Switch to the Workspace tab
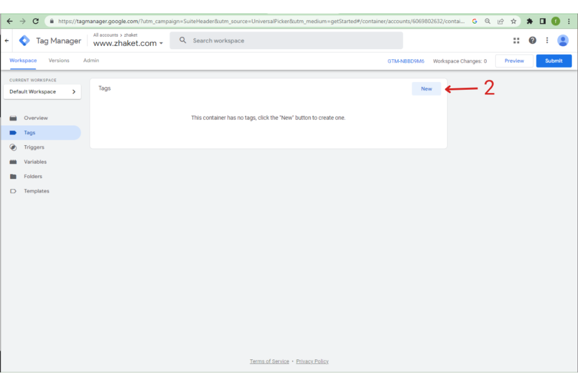 pyautogui.click(x=23, y=60)
